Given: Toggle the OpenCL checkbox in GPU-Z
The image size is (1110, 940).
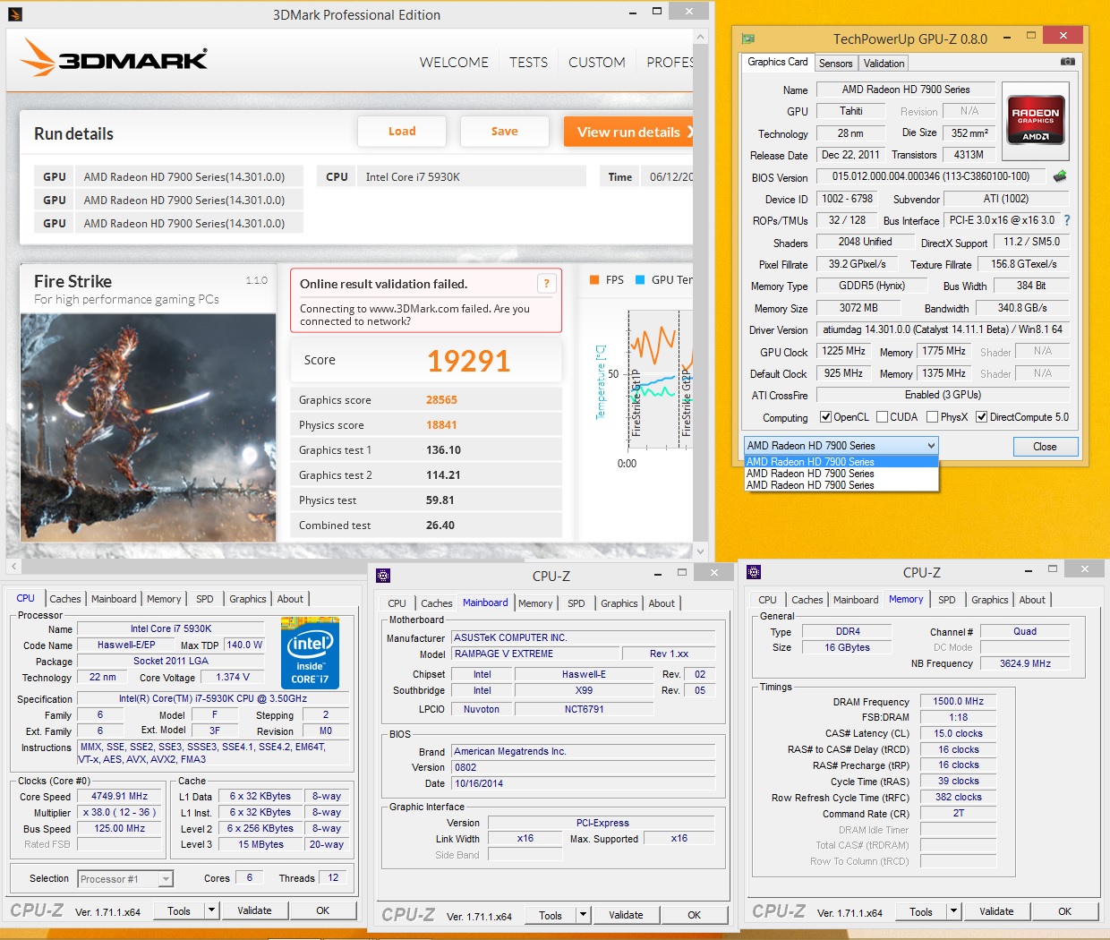Looking at the screenshot, I should tap(826, 417).
